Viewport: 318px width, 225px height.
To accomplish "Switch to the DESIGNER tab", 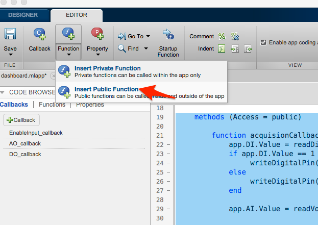I will click(23, 15).
